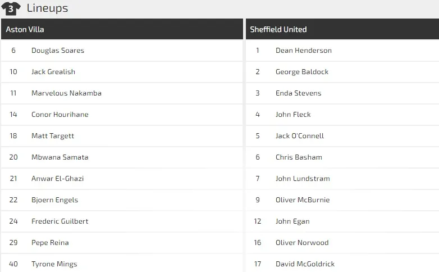This screenshot has height=272, width=439.
Task: Open Jack O'Connell player link
Action: pyautogui.click(x=300, y=136)
